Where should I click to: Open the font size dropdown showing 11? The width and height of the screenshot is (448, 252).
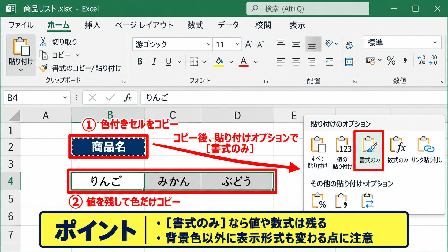point(237,44)
